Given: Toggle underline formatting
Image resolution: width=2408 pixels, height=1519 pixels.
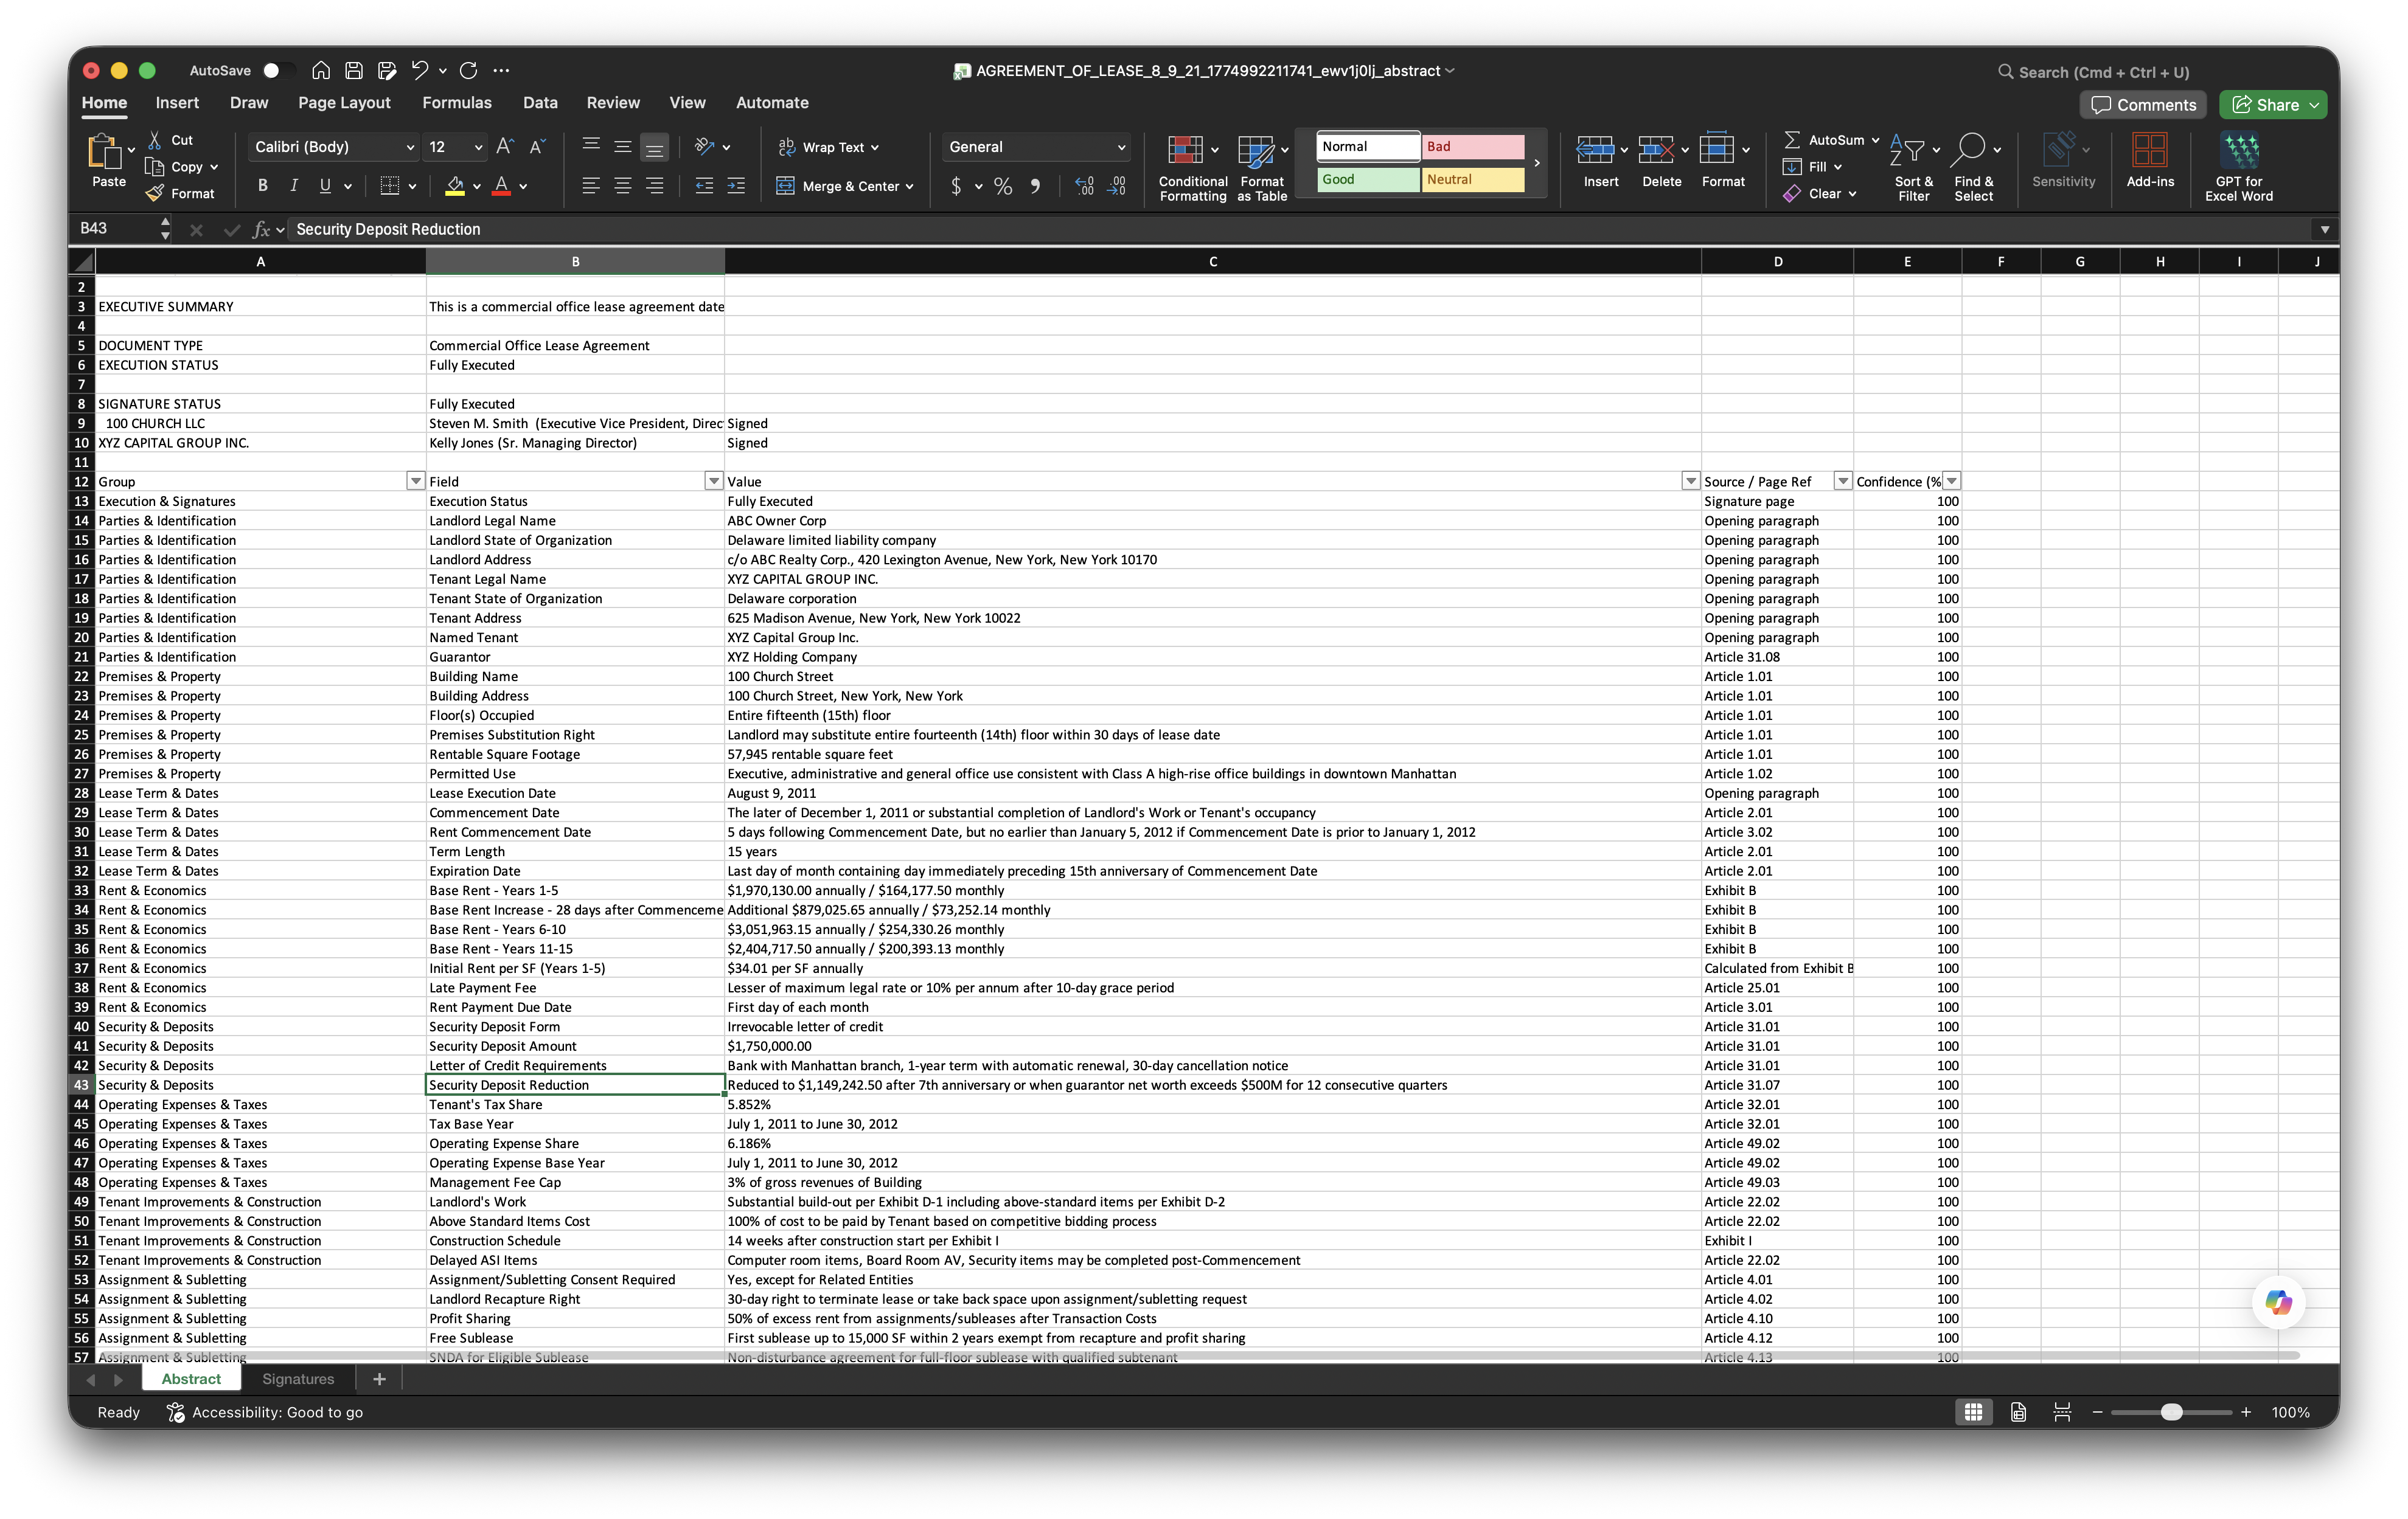Looking at the screenshot, I should (x=325, y=186).
